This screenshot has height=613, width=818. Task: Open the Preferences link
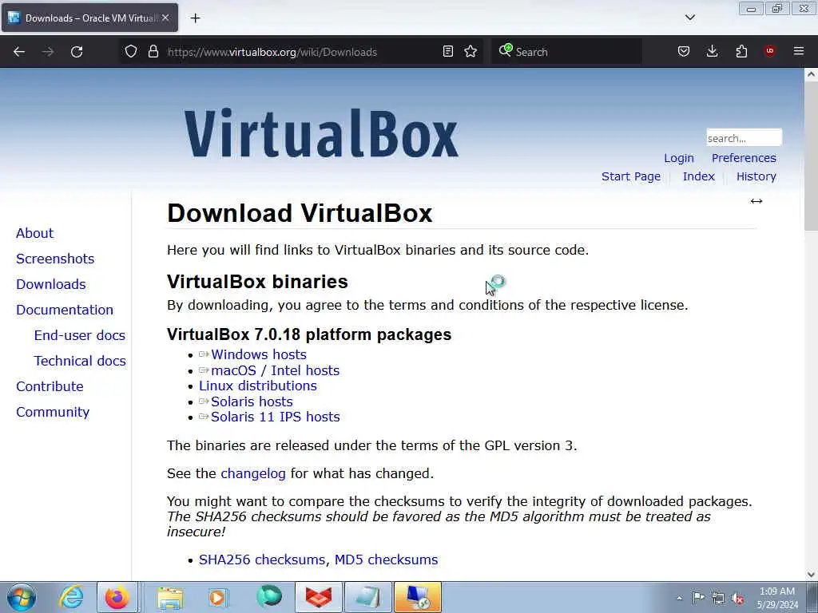(744, 158)
